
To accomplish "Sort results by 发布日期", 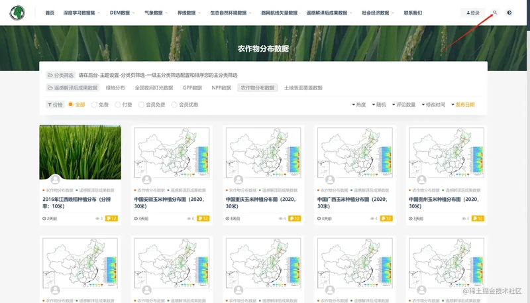I will pos(462,105).
